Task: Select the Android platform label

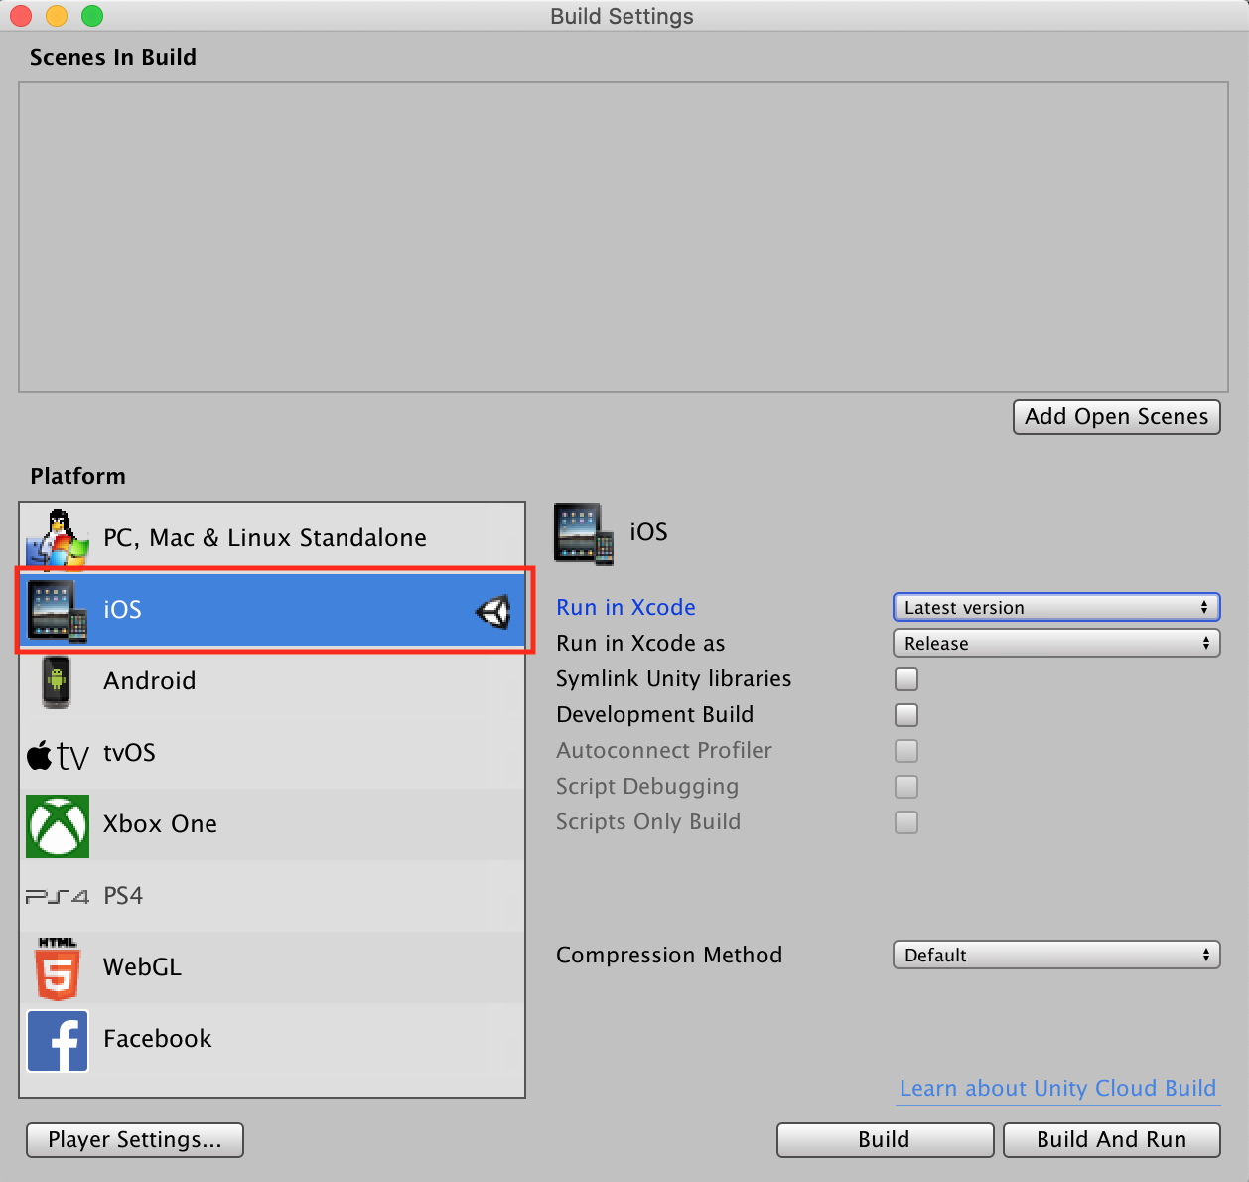Action: [150, 681]
